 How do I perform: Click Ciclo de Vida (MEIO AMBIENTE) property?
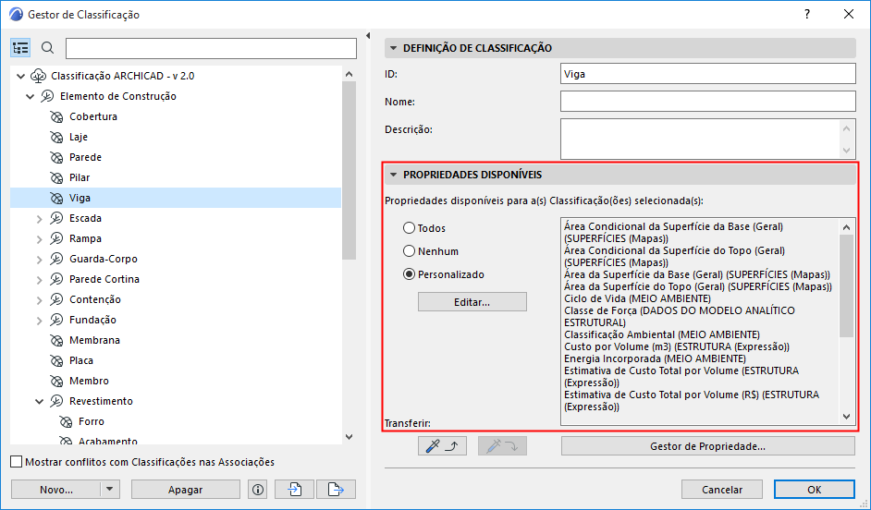coord(637,298)
